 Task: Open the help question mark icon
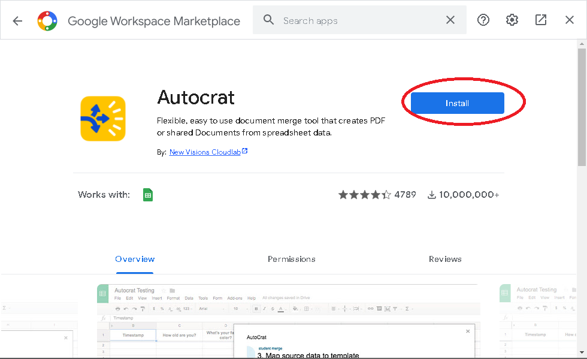pyautogui.click(x=483, y=20)
